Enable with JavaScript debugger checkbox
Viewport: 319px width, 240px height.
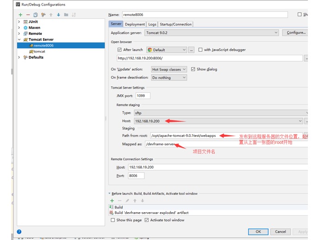point(200,50)
